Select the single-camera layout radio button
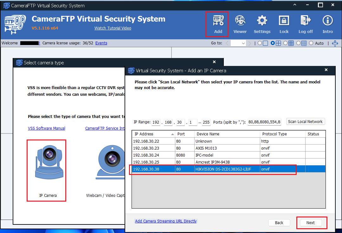This screenshot has width=342, height=233. click(260, 43)
